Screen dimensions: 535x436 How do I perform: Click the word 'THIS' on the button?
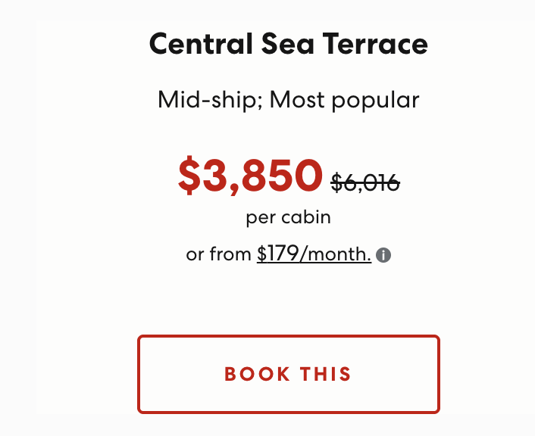[326, 374]
